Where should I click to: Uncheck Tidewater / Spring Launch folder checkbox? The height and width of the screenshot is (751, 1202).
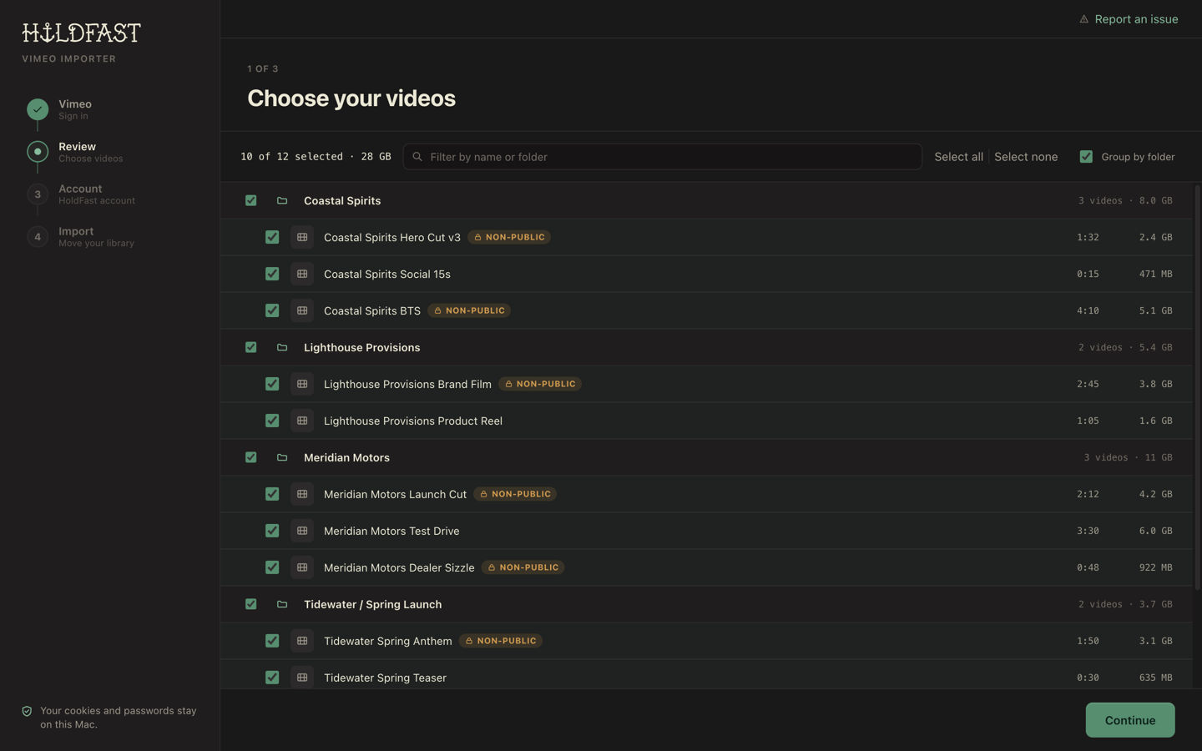click(x=250, y=605)
